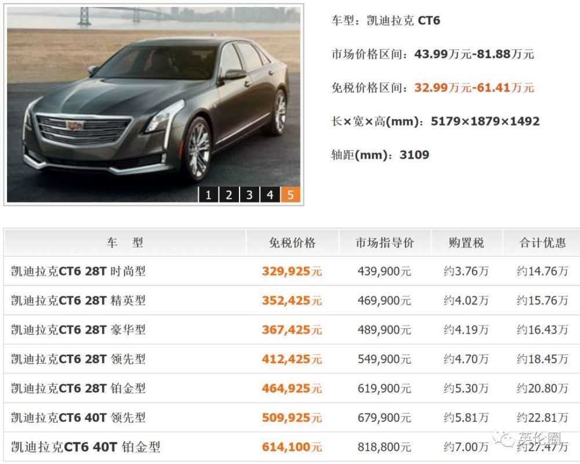The height and width of the screenshot is (464, 580).
Task: Select image slide number 1
Action: coord(208,195)
